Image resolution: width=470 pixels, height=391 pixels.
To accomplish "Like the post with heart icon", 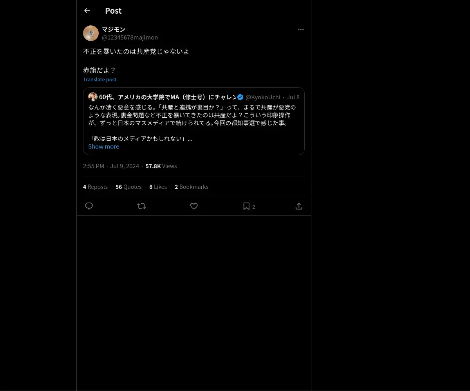I will coord(194,206).
